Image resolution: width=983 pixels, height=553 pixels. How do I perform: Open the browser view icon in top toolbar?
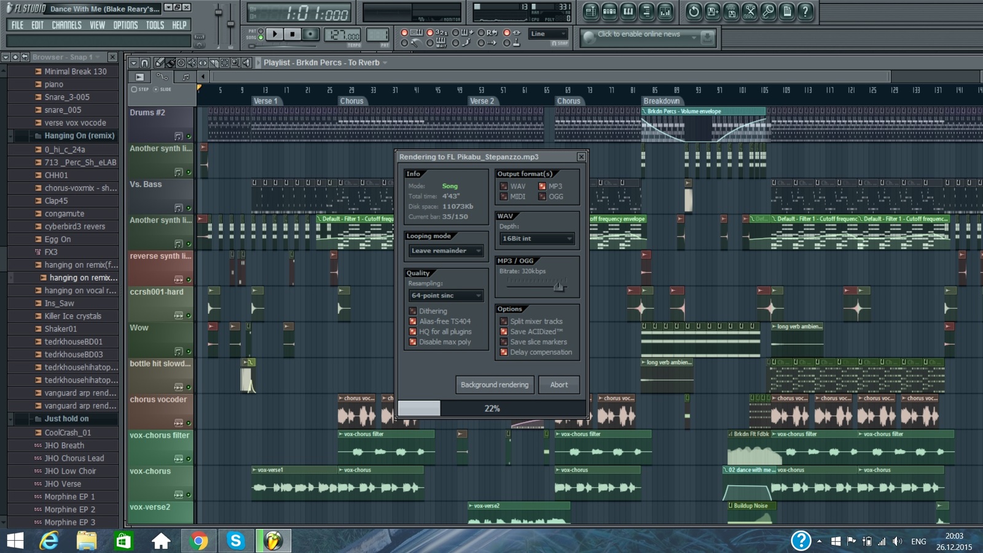[x=646, y=12]
